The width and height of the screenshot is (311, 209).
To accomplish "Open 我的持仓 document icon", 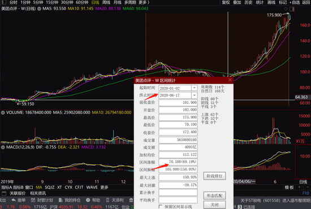I will pyautogui.click(x=61, y=200).
